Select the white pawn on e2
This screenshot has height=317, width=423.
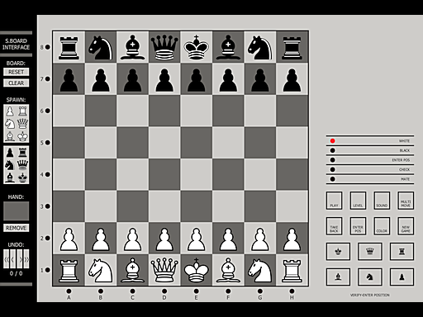click(197, 239)
